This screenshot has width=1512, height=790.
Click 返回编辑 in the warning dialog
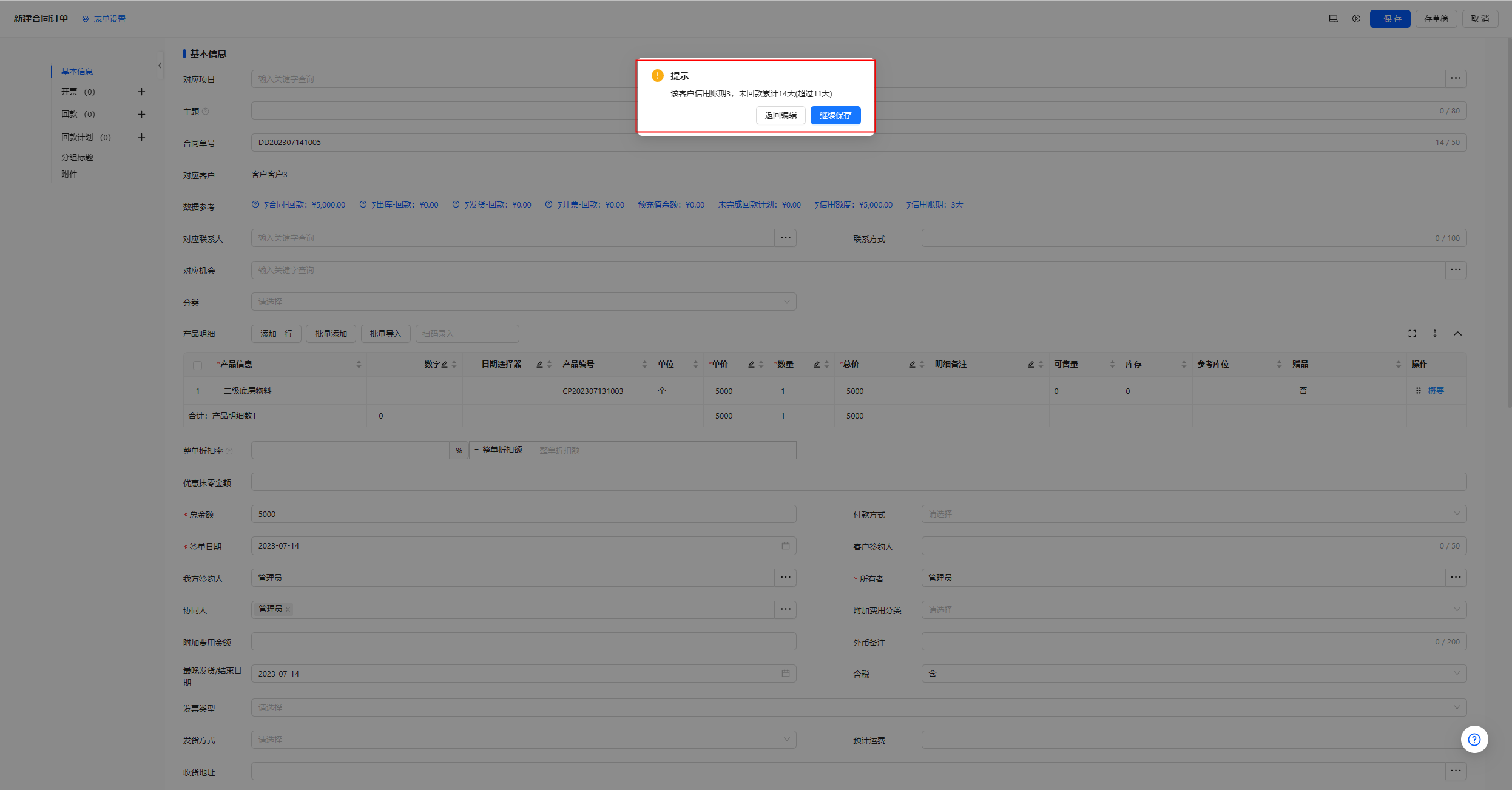pos(781,115)
